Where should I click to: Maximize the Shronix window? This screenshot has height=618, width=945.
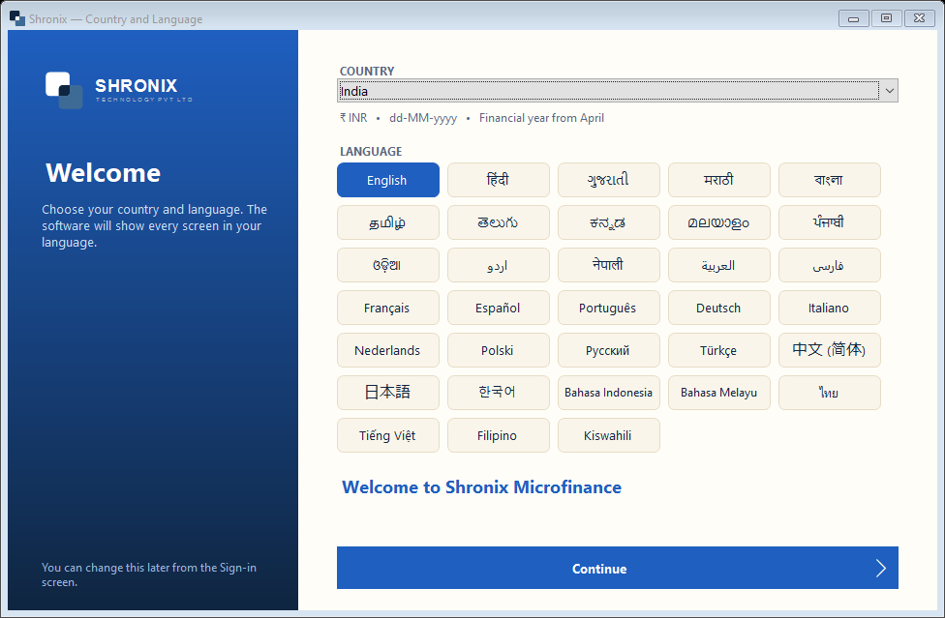tap(886, 18)
